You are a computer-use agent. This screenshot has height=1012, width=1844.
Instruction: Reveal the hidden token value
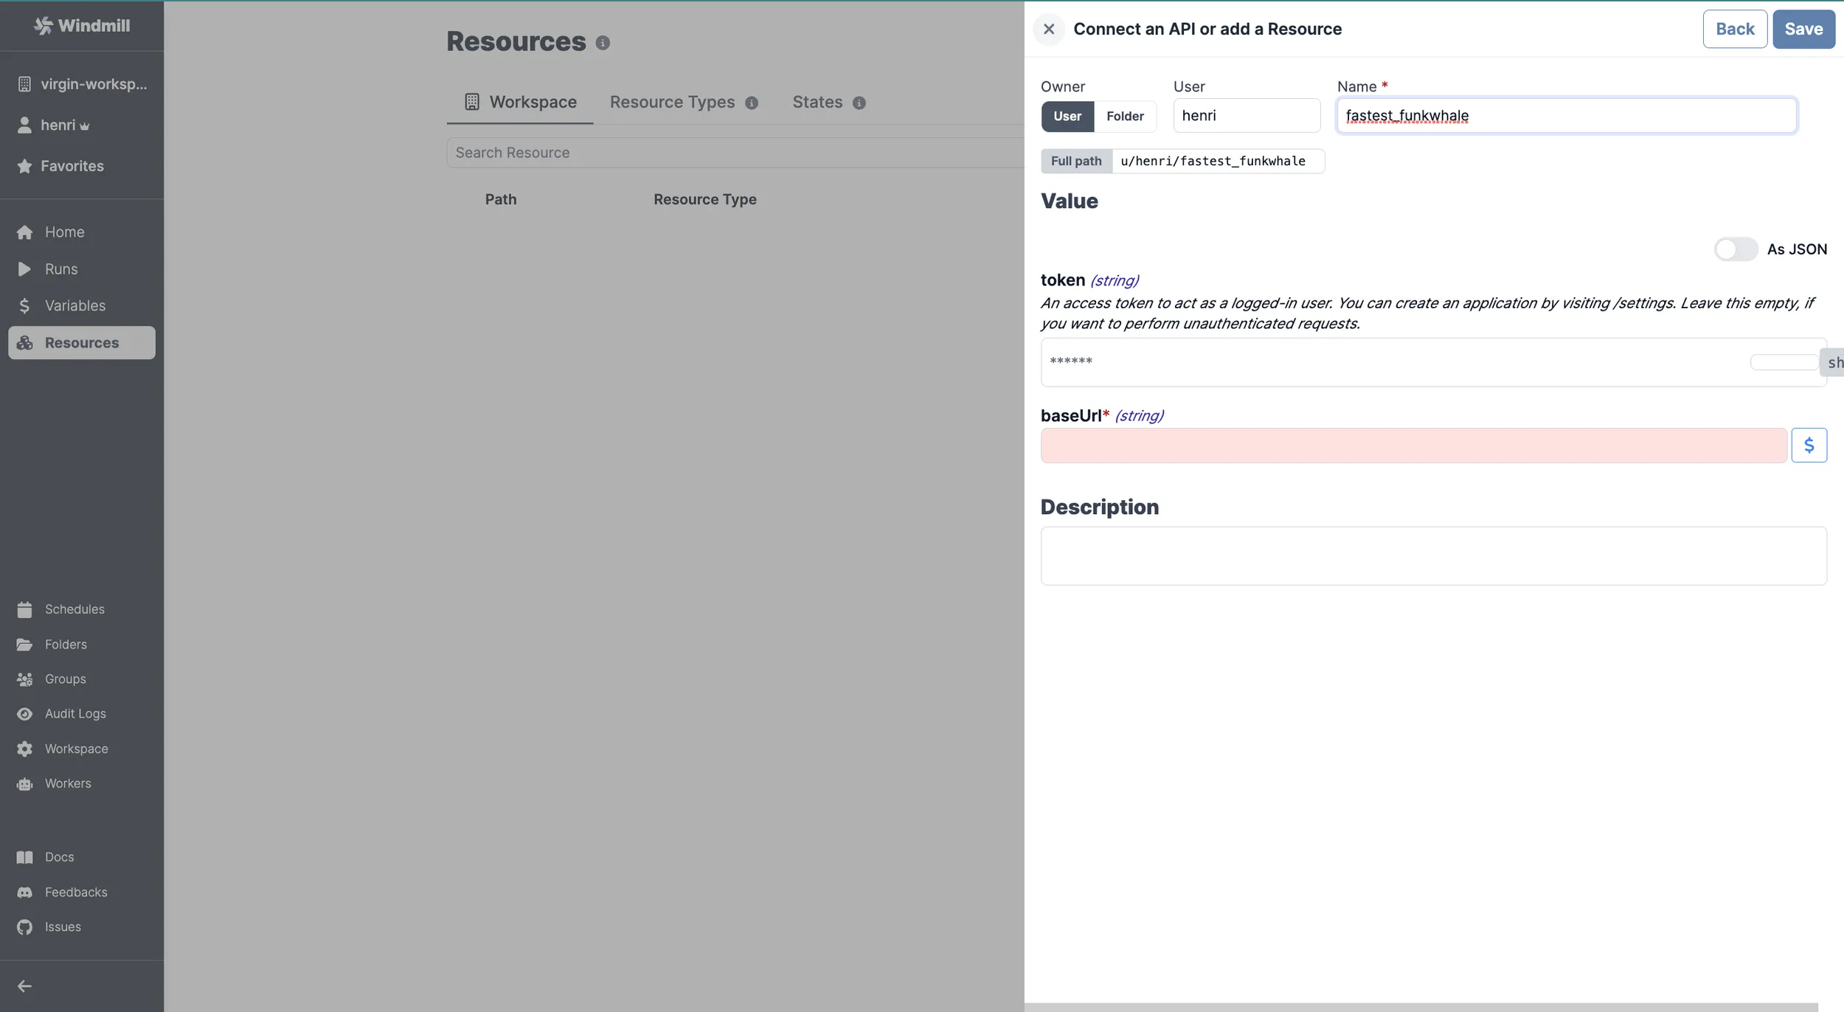(1834, 362)
